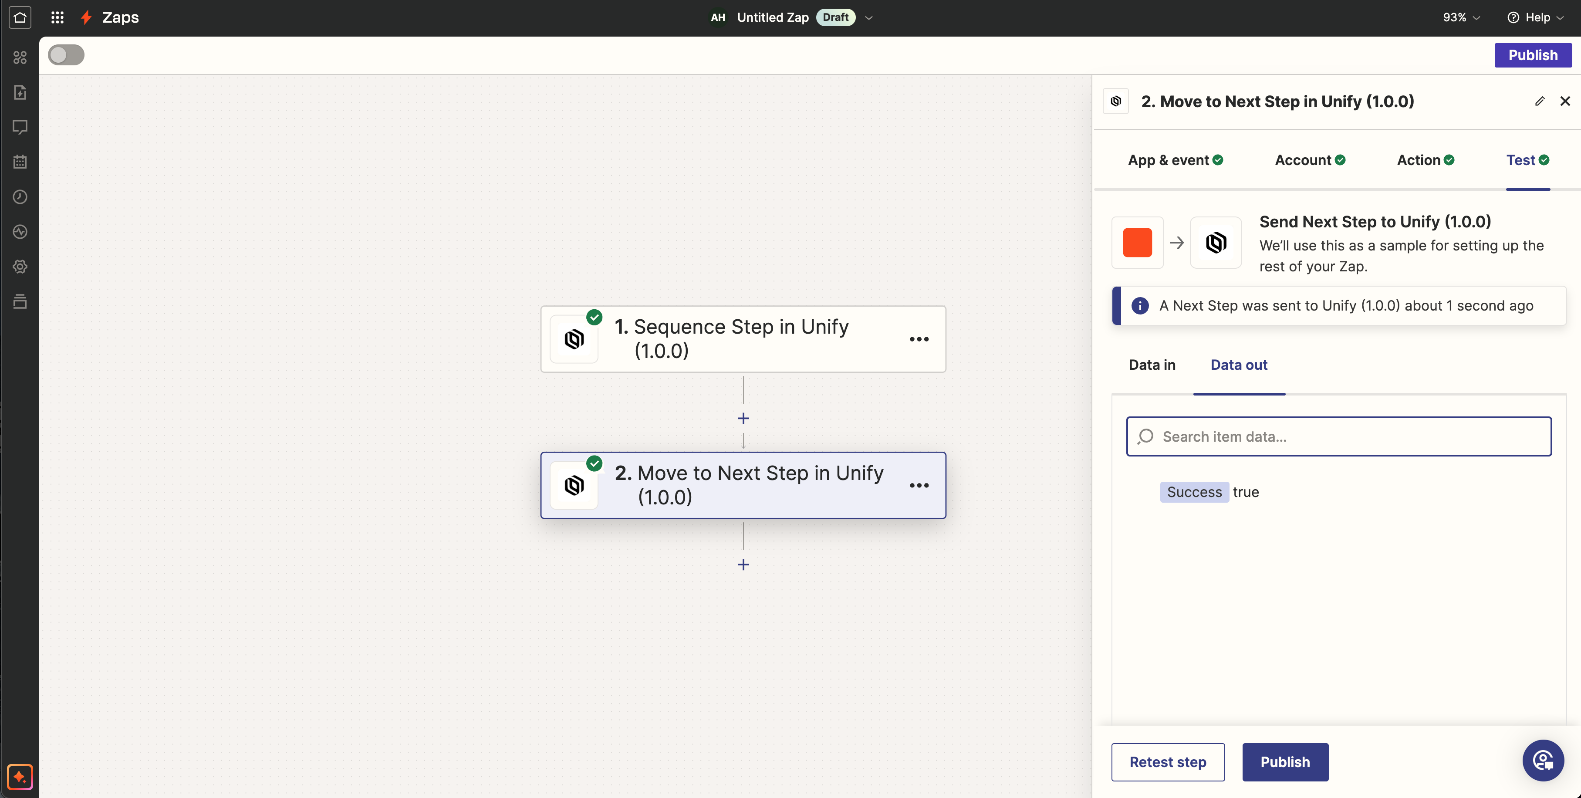This screenshot has width=1581, height=798.
Task: Switch to the Data in tab
Action: 1152,364
